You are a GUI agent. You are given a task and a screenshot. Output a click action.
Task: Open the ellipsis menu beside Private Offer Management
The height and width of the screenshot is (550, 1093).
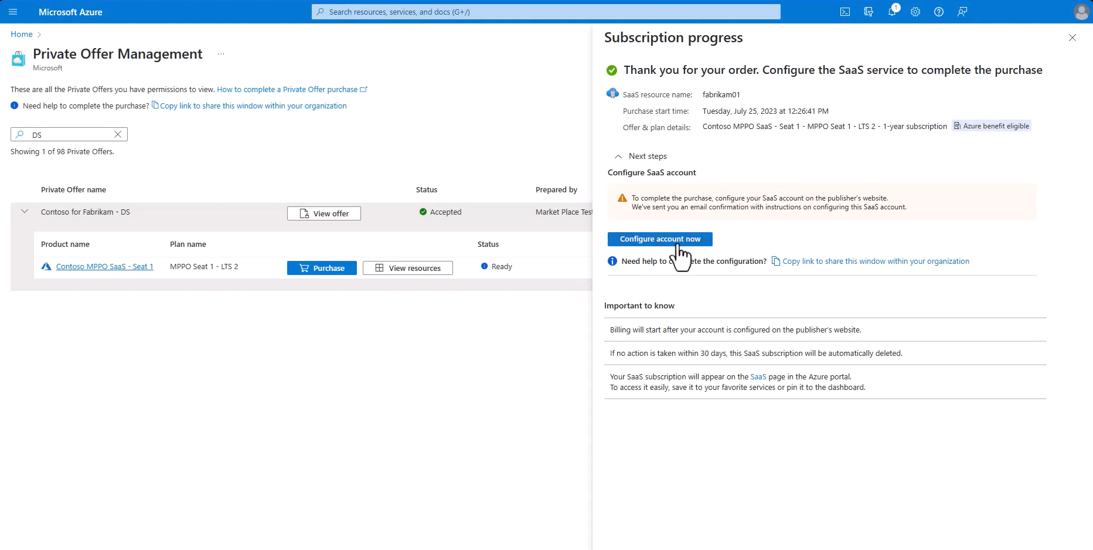pos(221,54)
